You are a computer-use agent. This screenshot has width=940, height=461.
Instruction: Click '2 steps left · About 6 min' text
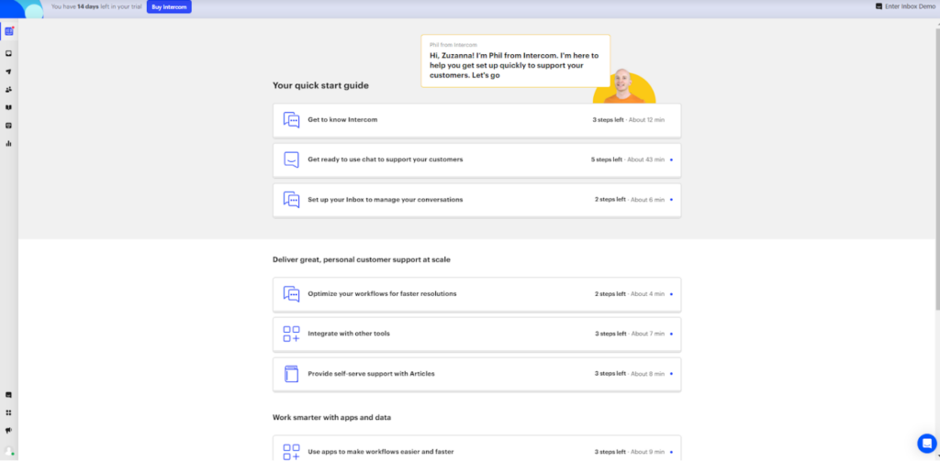(x=630, y=200)
